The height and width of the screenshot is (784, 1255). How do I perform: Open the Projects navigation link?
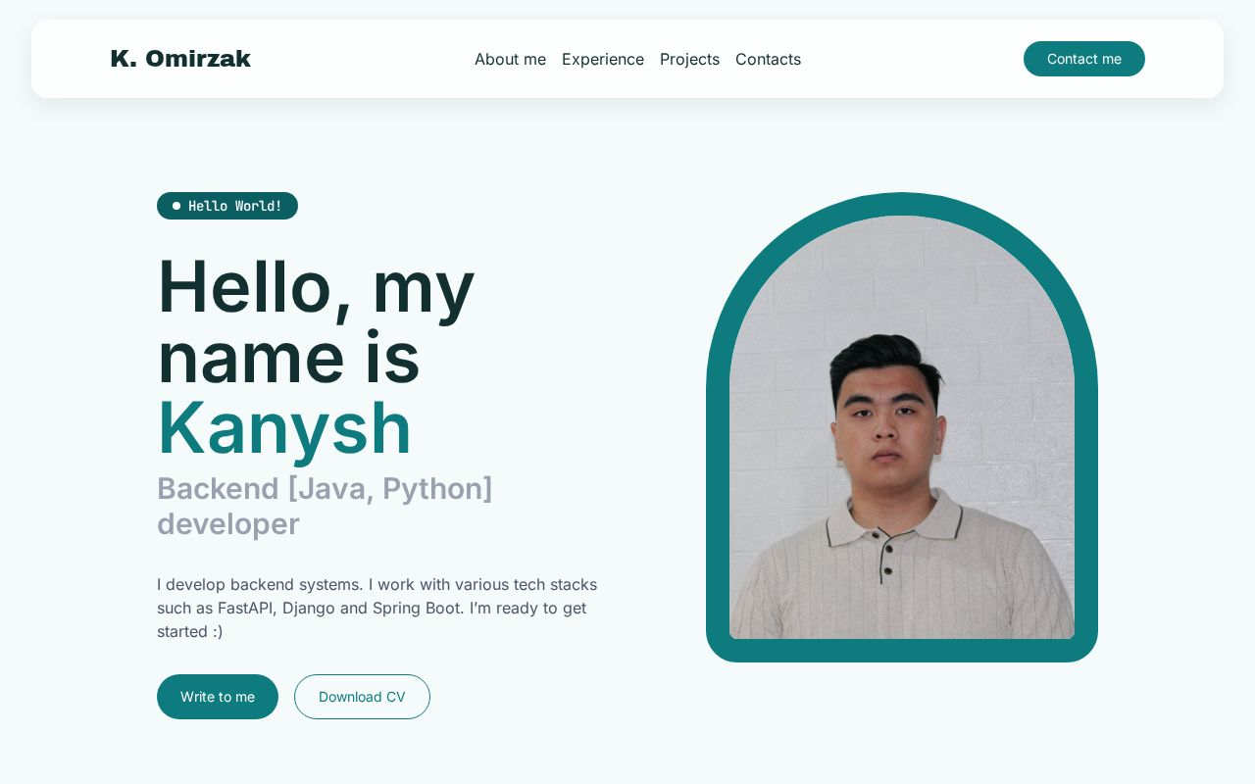click(689, 59)
